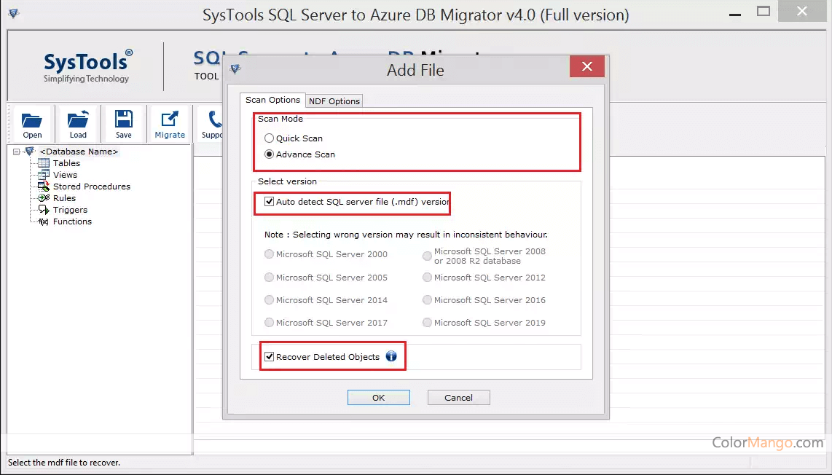The image size is (832, 475).
Task: Click the Save floppy disk icon
Action: (x=124, y=120)
